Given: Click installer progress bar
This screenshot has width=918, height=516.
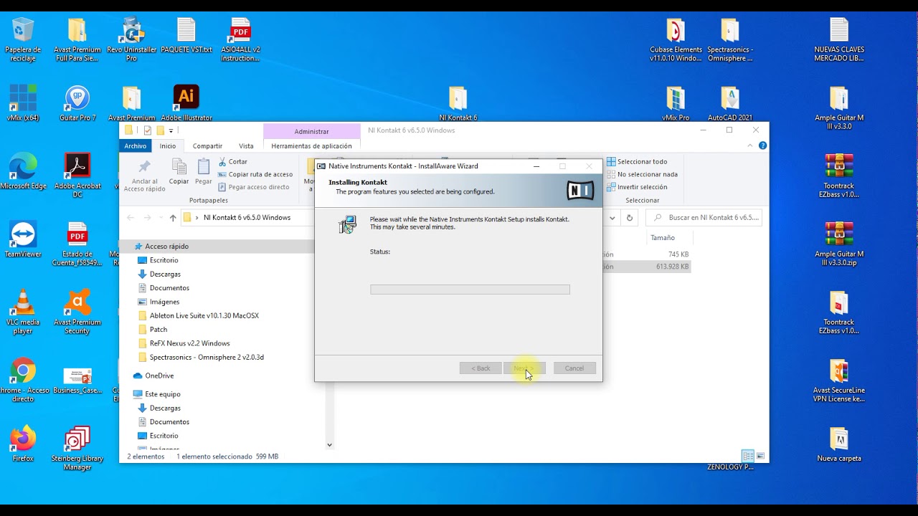Looking at the screenshot, I should tap(470, 290).
